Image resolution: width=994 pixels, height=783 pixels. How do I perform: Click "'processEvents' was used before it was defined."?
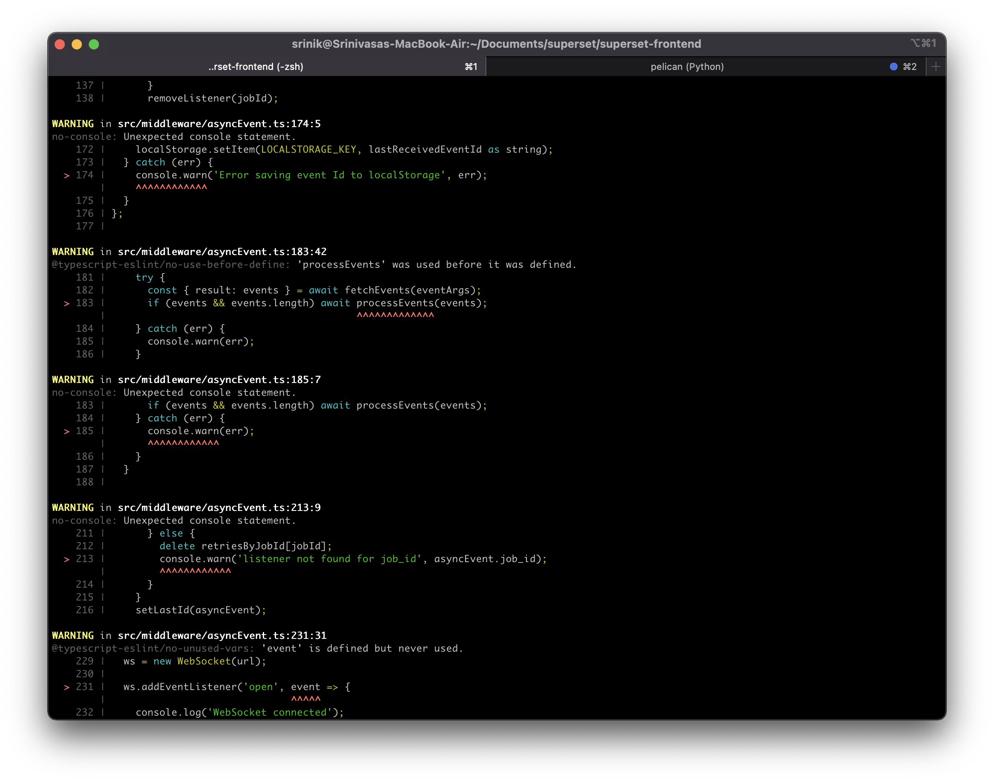[437, 264]
